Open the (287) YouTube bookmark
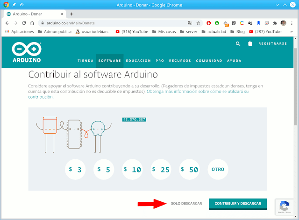299x220 pixels. click(265, 32)
